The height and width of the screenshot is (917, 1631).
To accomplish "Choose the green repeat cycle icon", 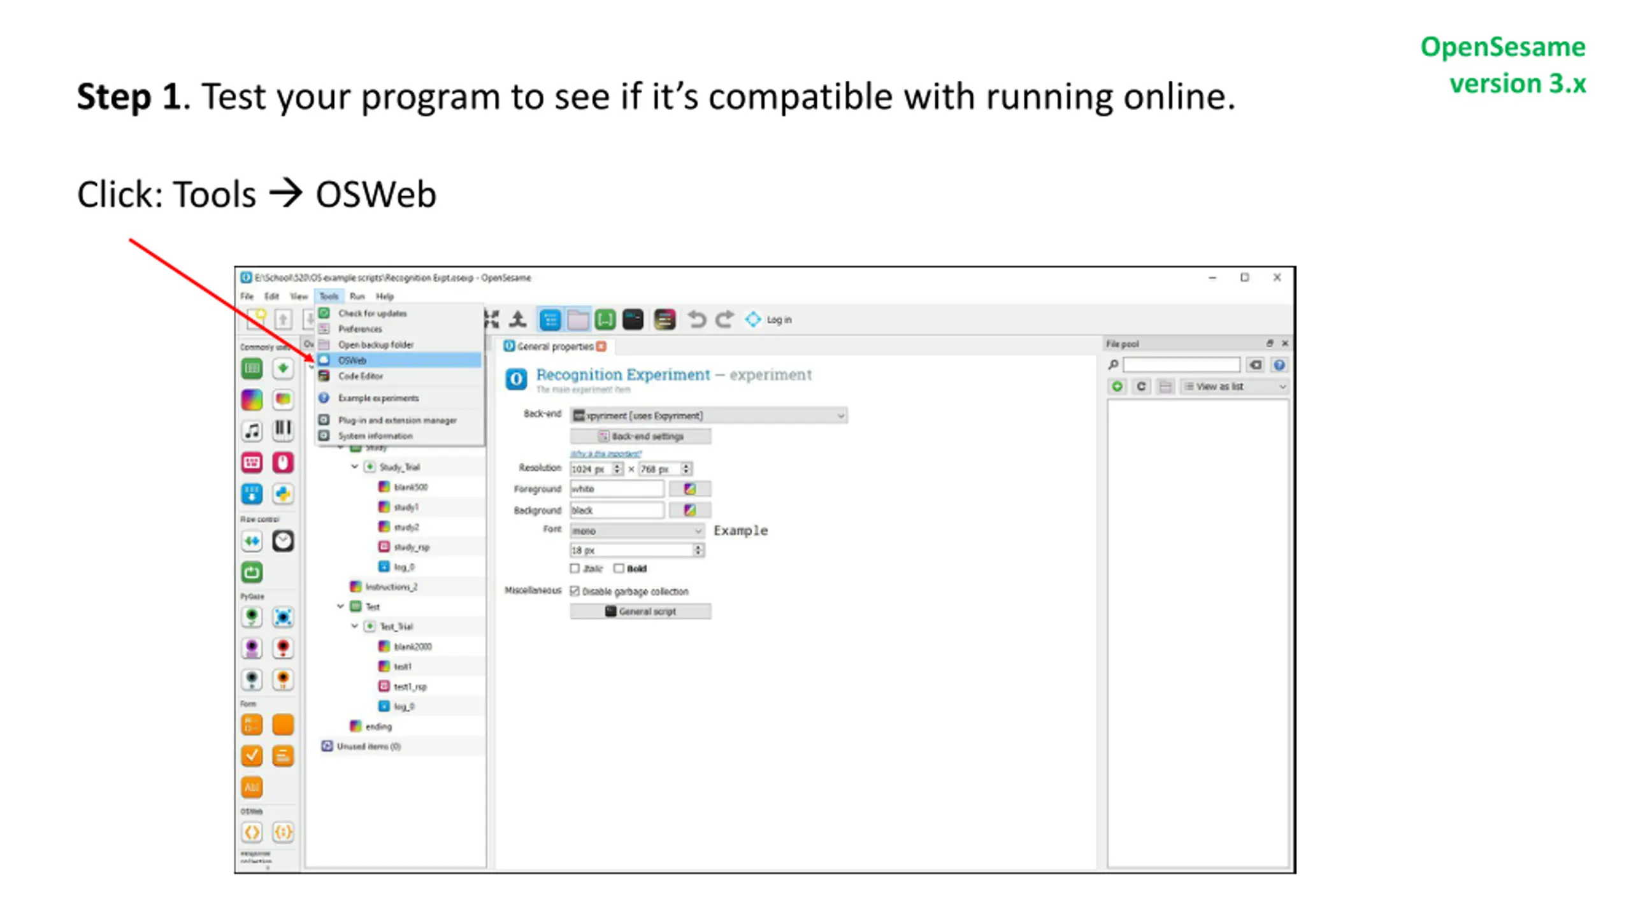I will pos(252,572).
